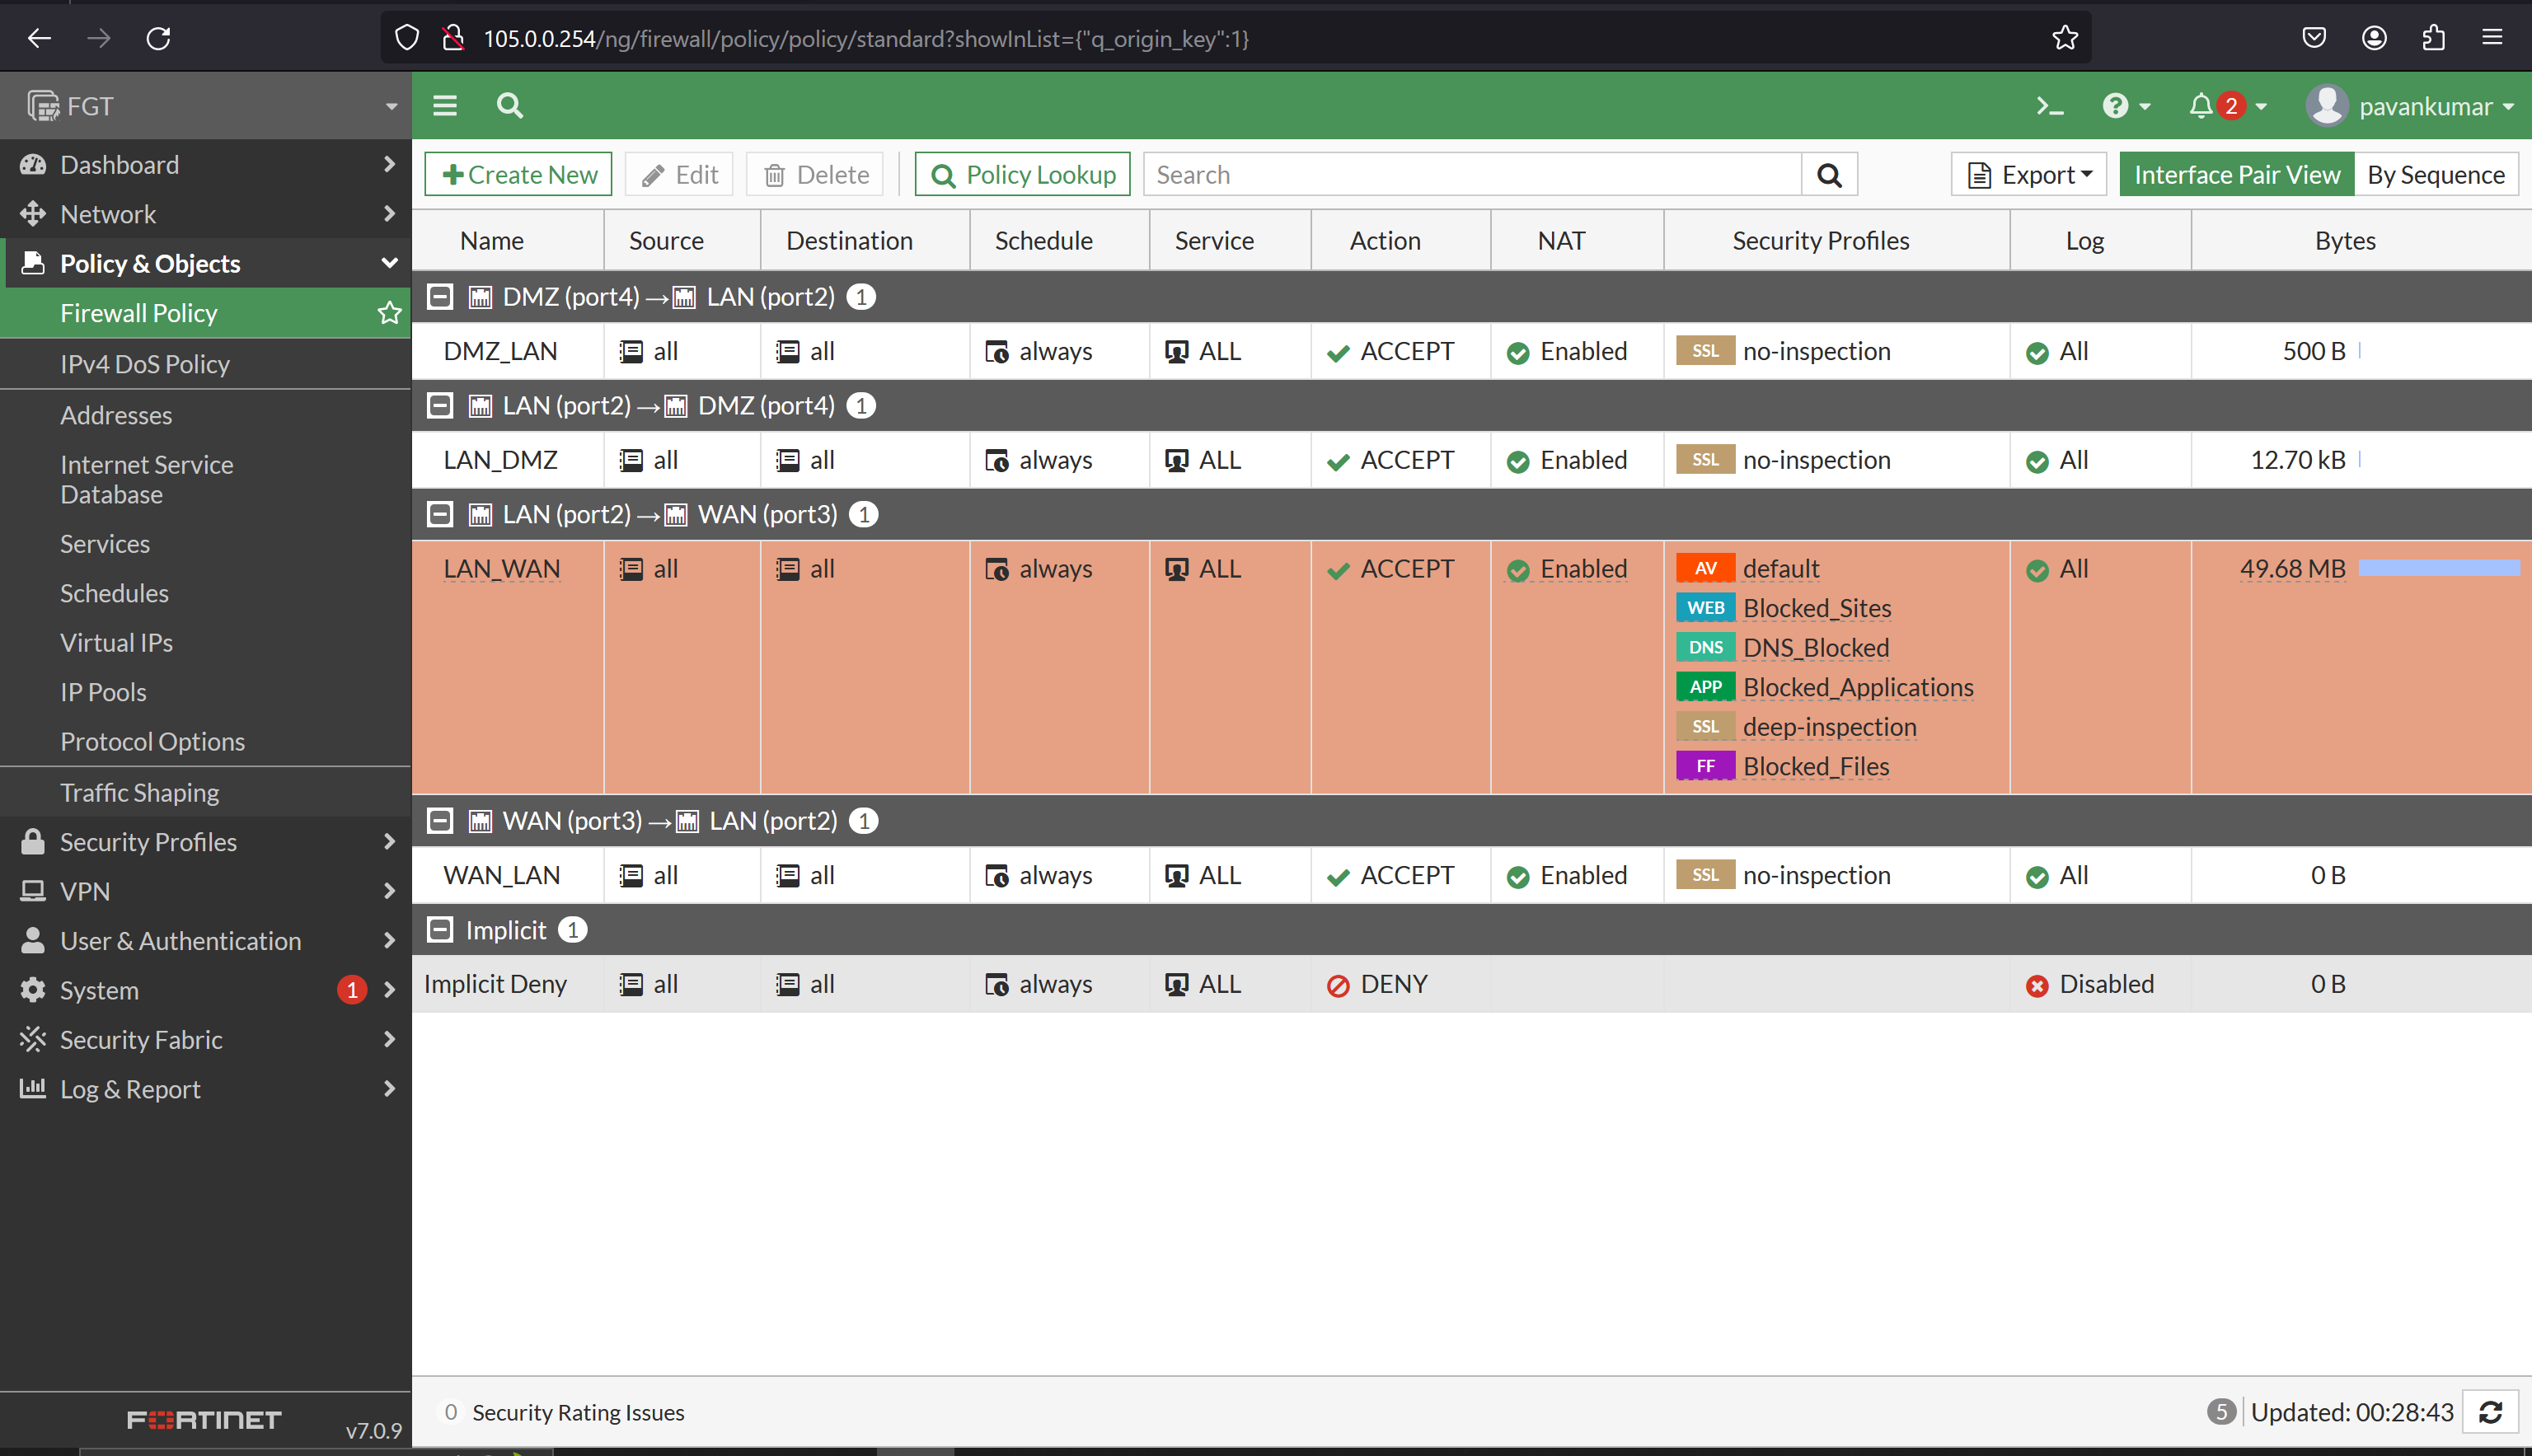Viewport: 2532px width, 1456px height.
Task: Go back in browser history
Action: 39,38
